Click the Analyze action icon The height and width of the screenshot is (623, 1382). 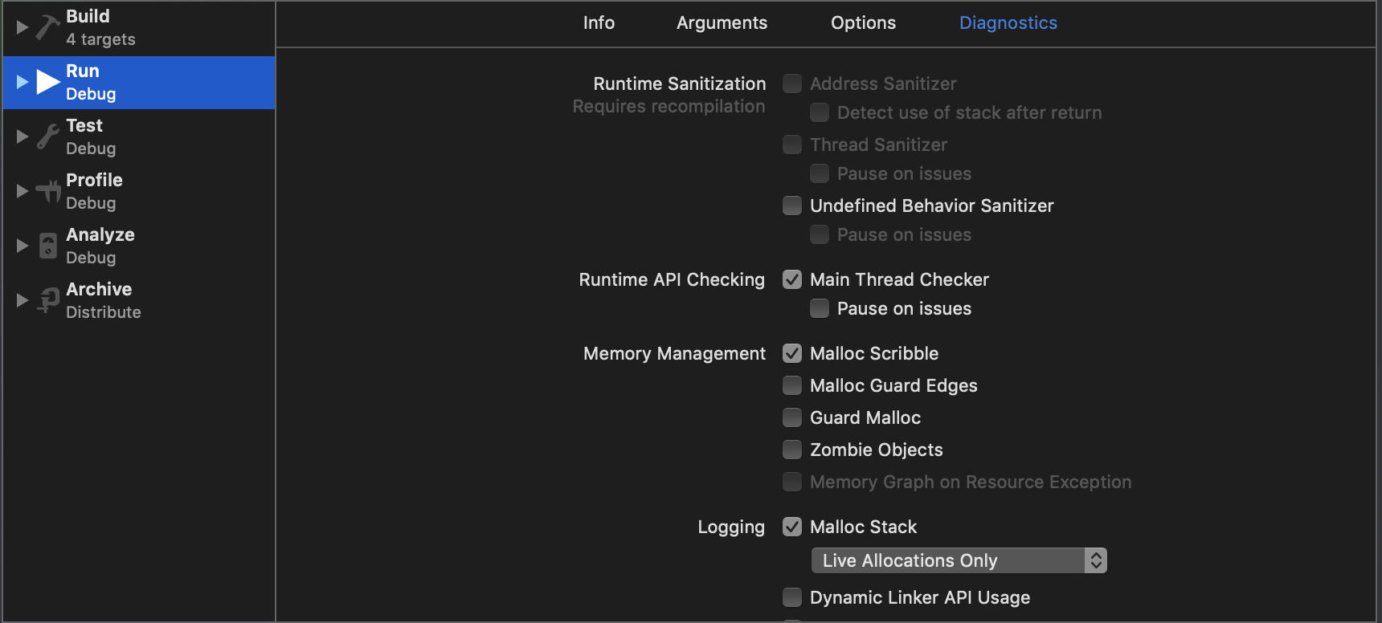48,246
